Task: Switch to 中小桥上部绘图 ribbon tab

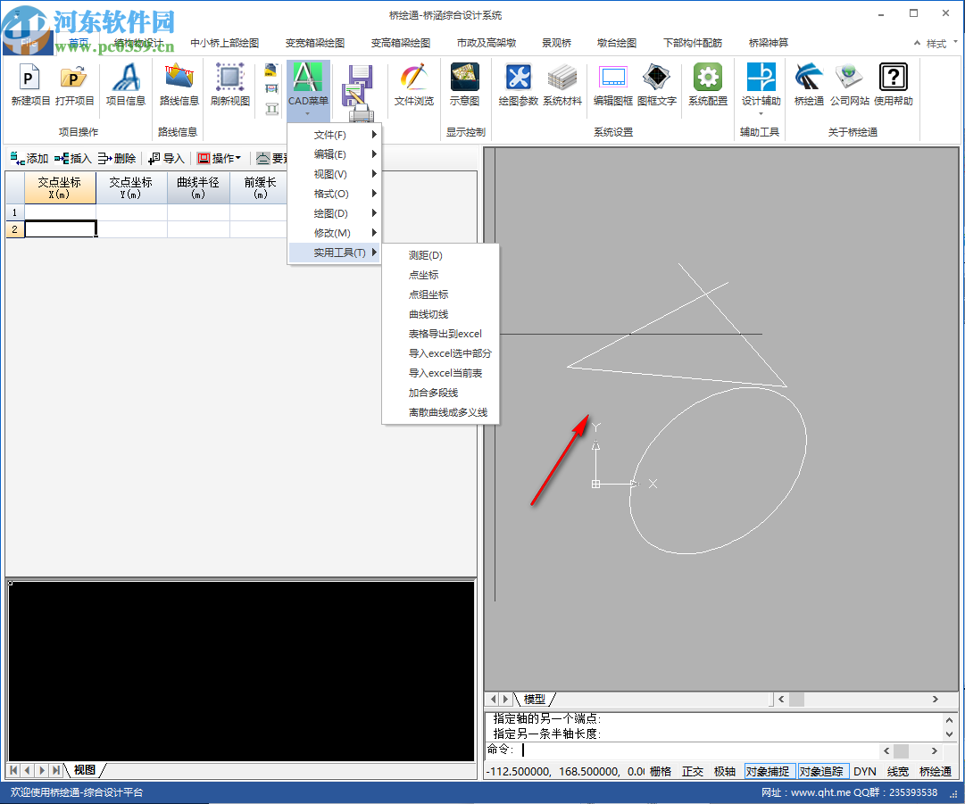Action: 225,43
